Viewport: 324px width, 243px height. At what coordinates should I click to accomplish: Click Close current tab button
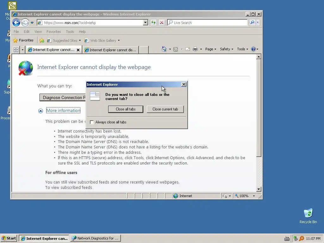(x=165, y=109)
